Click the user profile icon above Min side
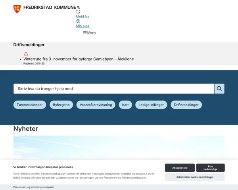This screenshot has width=238, height=190. 78,21
